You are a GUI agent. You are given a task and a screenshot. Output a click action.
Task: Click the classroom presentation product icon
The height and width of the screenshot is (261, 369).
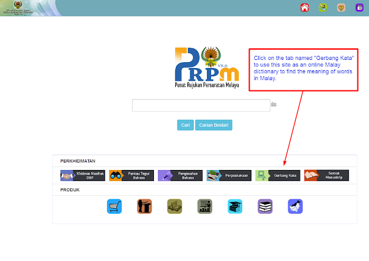205,206
